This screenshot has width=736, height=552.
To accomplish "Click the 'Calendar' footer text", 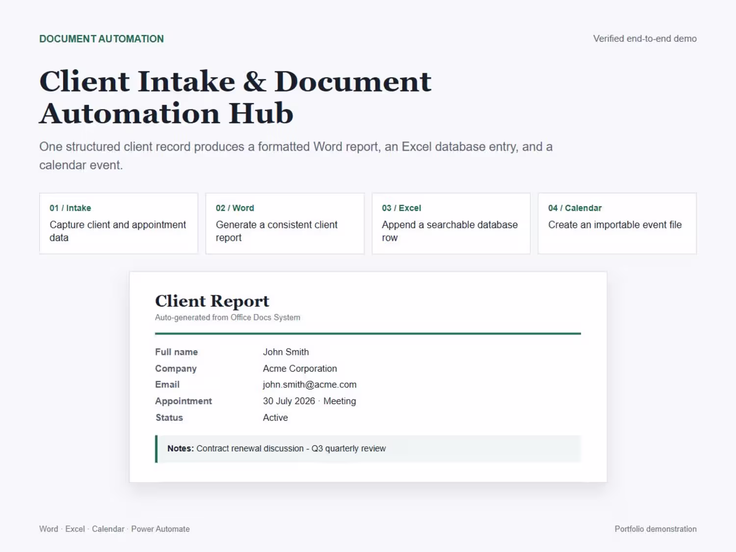I will (108, 529).
